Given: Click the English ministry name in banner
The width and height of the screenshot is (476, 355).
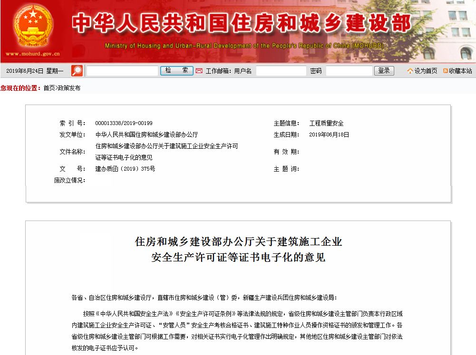Looking at the screenshot, I should click(x=244, y=46).
